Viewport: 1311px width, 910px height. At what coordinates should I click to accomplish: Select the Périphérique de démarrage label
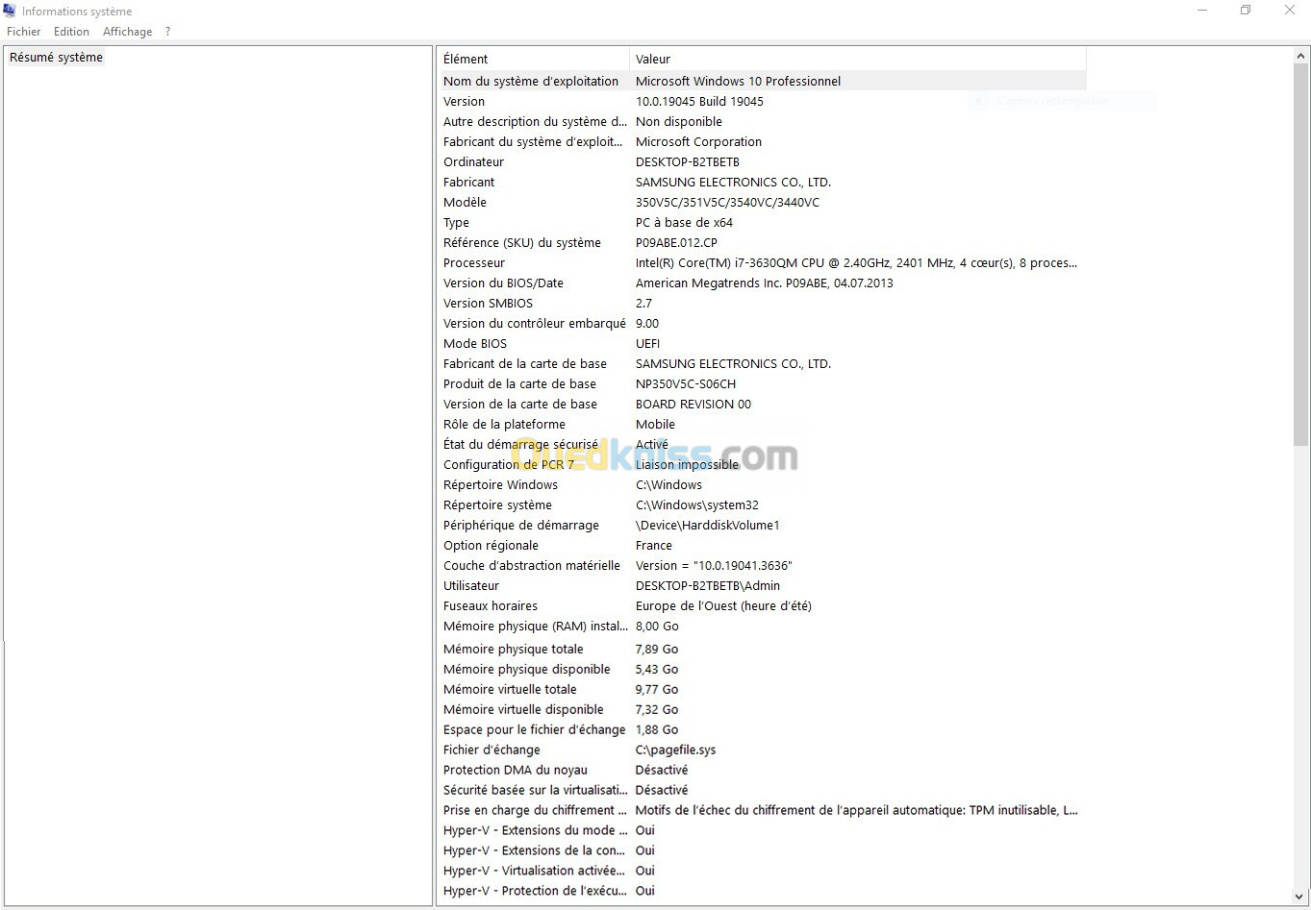pyautogui.click(x=521, y=526)
